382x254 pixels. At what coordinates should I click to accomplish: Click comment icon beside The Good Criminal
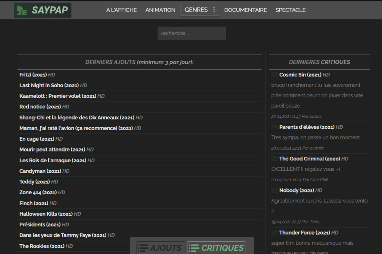click(274, 159)
